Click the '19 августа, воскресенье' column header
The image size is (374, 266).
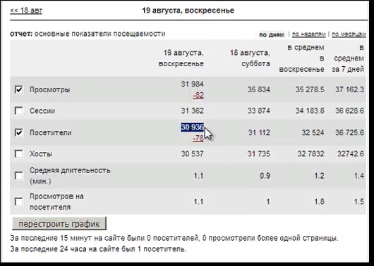(181, 58)
